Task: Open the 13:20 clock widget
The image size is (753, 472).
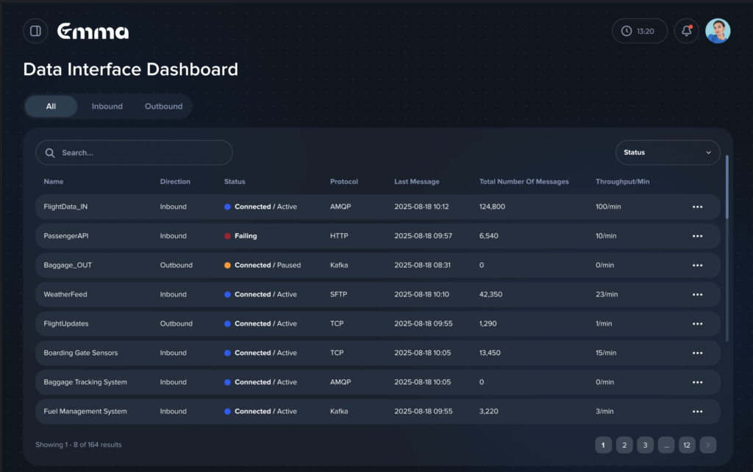Action: [639, 31]
